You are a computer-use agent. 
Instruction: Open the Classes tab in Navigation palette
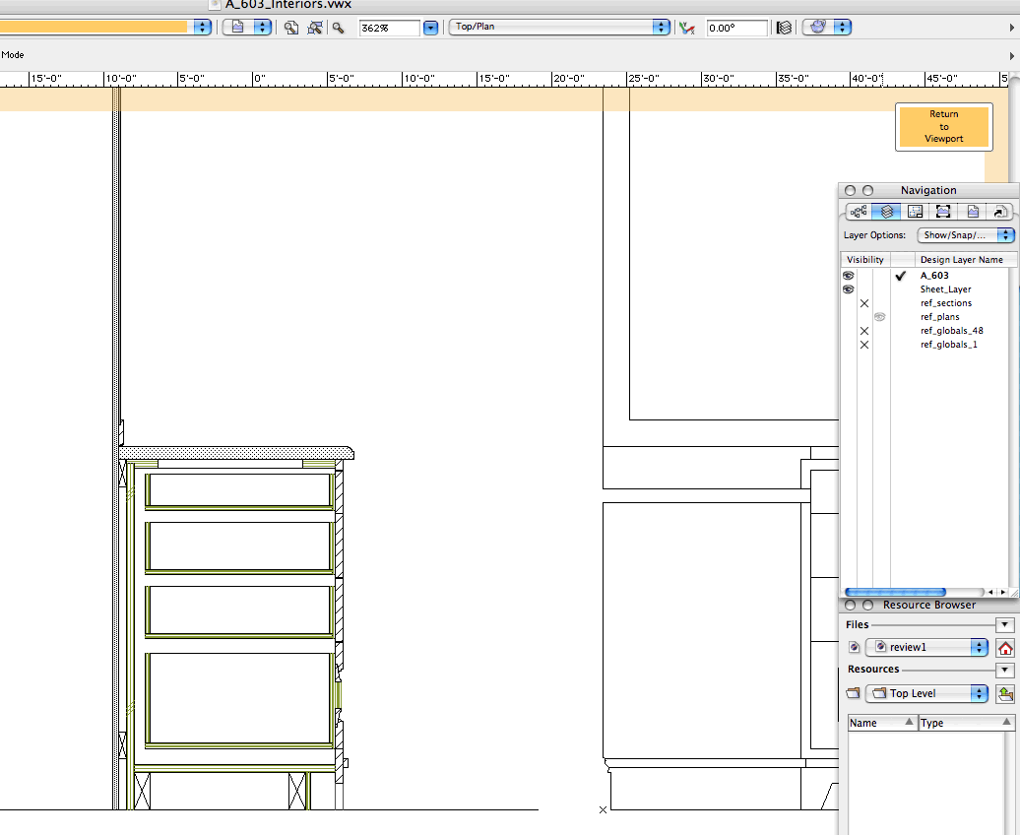click(x=859, y=212)
